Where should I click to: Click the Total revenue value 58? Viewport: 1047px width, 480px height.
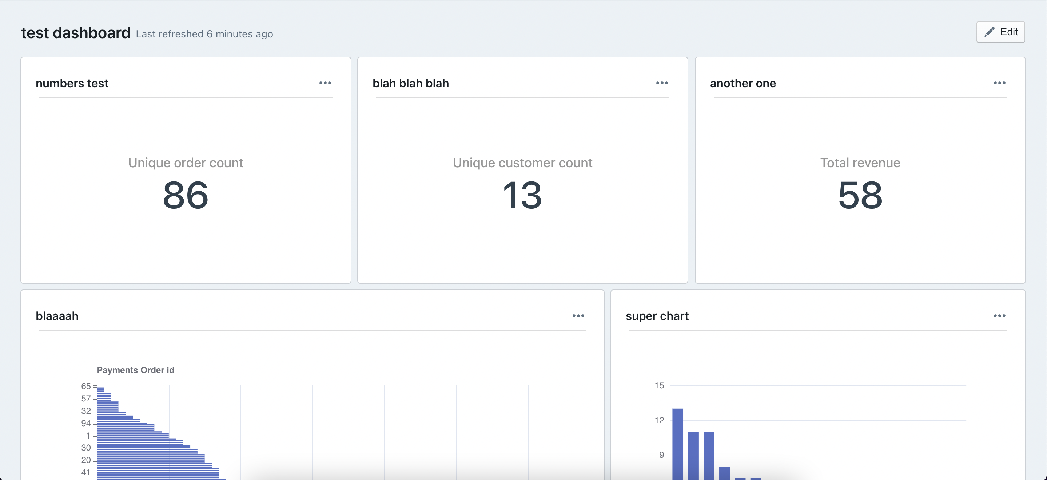pos(860,196)
